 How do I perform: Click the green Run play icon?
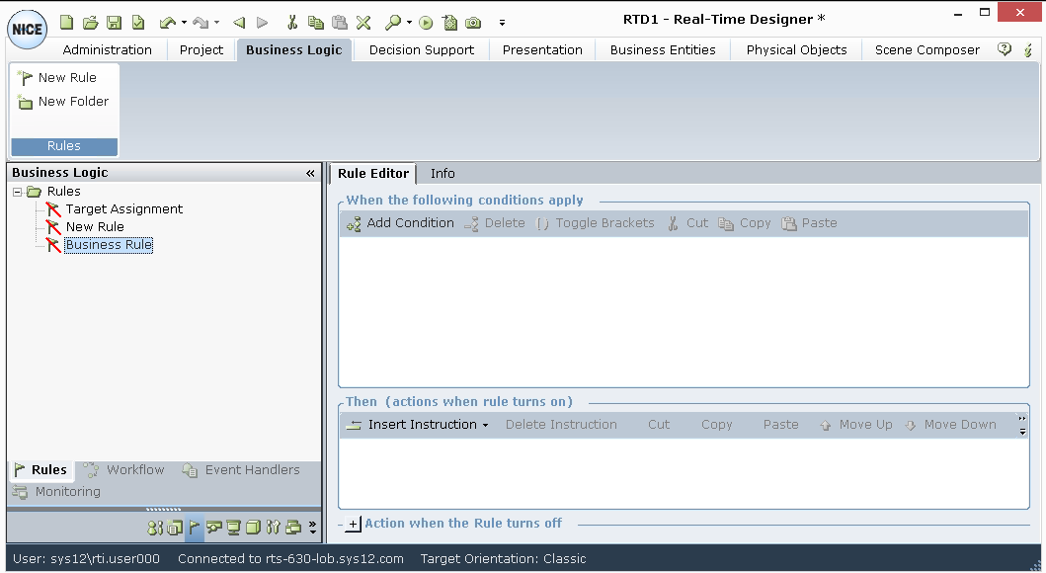[426, 22]
